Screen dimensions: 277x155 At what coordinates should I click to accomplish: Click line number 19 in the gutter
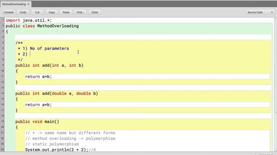3,121
